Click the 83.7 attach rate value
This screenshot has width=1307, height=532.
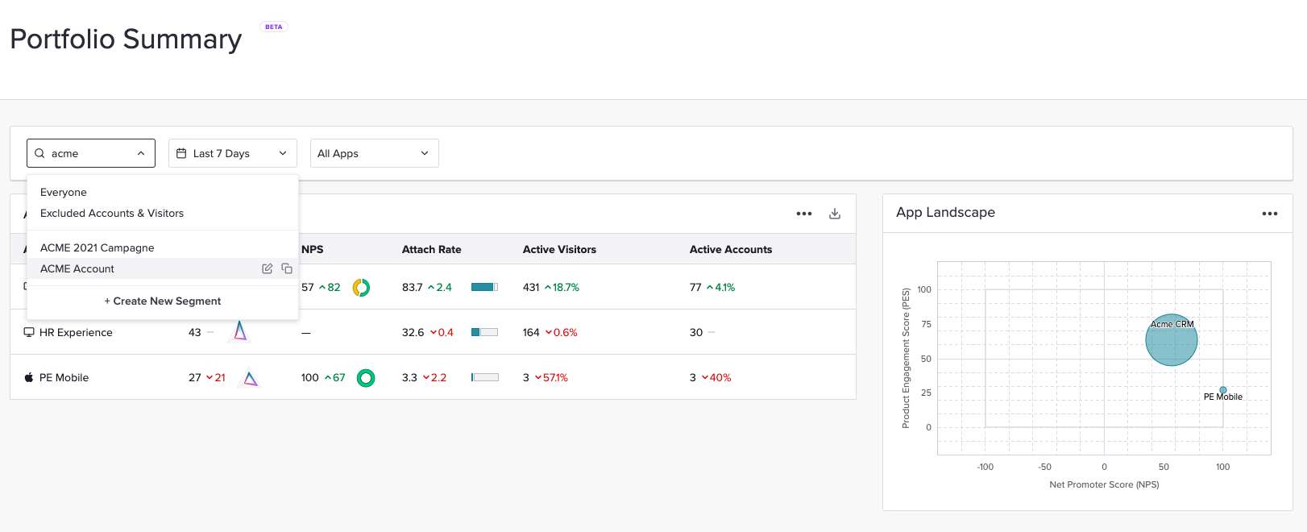(x=413, y=287)
